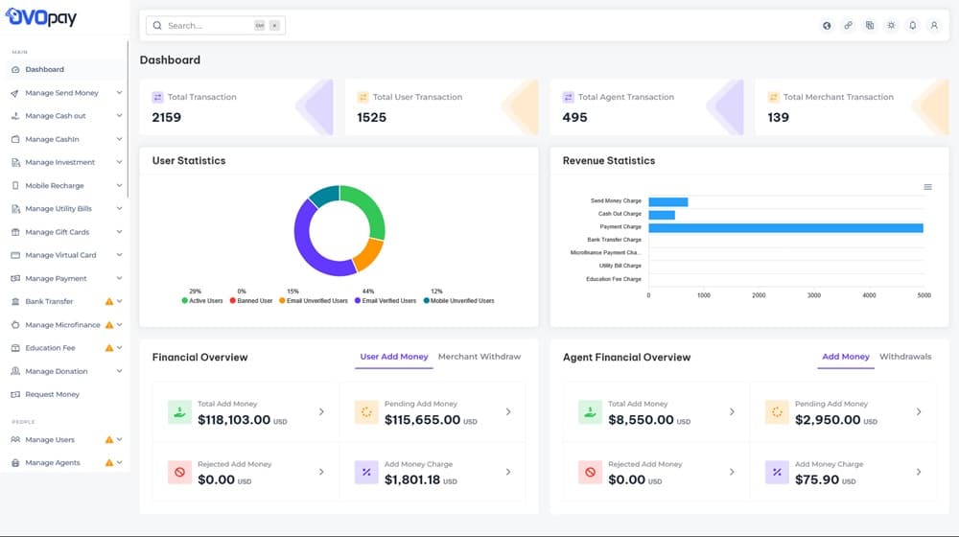Viewport: 959px width, 537px height.
Task: Click the Bank Transfer warning triangle icon
Action: click(109, 302)
